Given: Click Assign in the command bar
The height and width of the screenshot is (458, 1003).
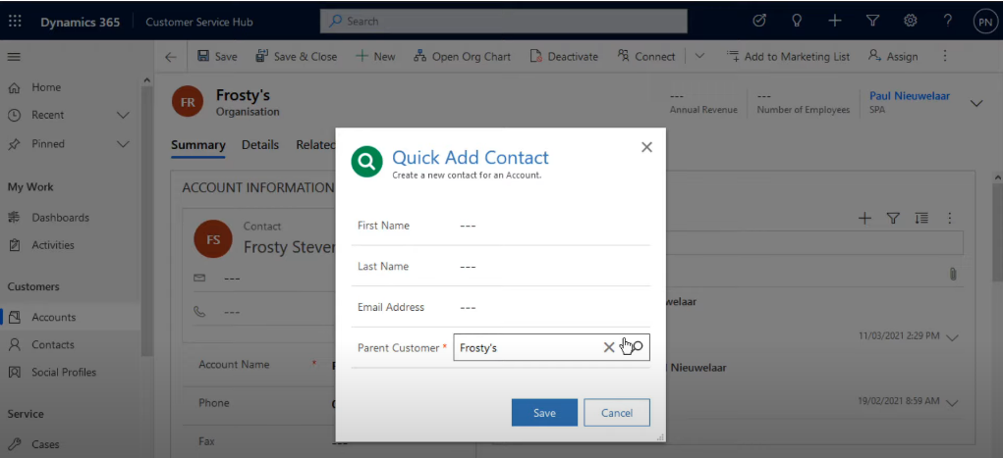Looking at the screenshot, I should tap(893, 56).
